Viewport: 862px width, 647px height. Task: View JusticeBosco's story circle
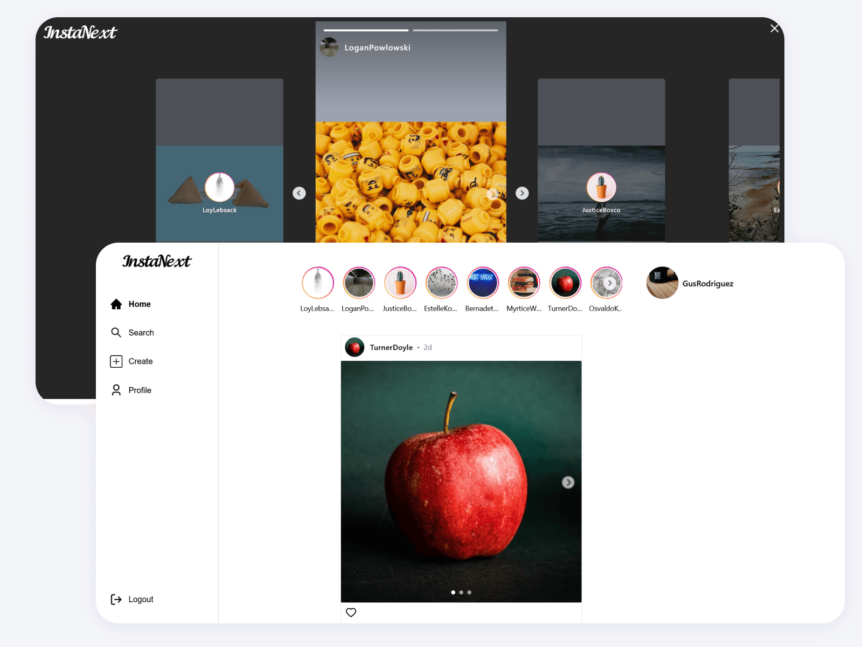pyautogui.click(x=400, y=283)
